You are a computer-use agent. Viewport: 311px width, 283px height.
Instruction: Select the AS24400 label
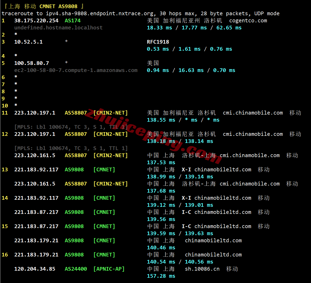76,269
